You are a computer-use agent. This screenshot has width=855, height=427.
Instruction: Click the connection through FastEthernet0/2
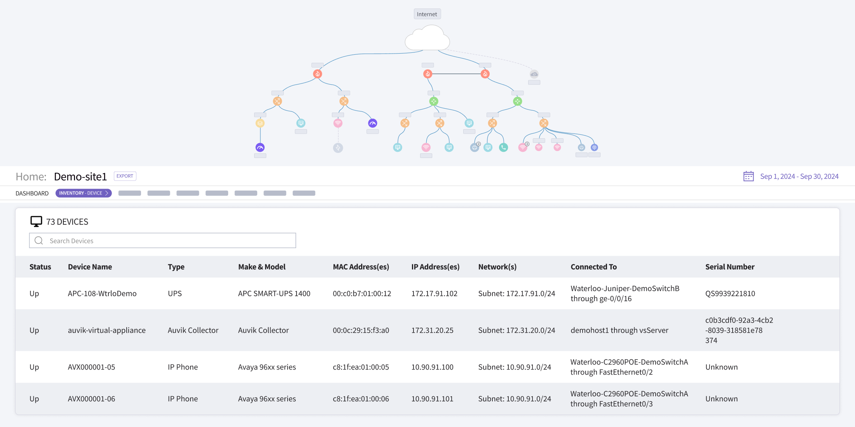[629, 367]
